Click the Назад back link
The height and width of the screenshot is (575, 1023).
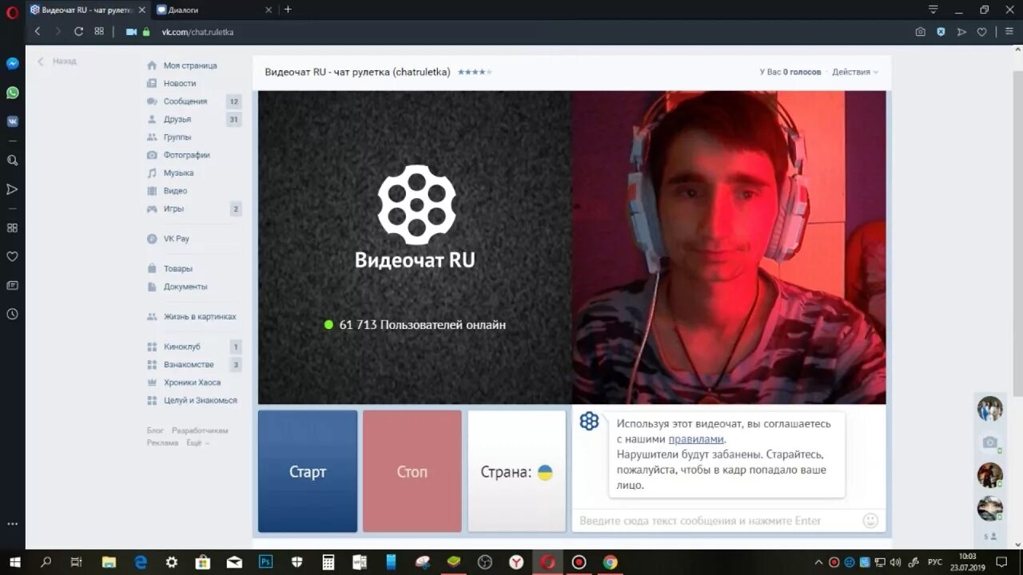tap(57, 61)
